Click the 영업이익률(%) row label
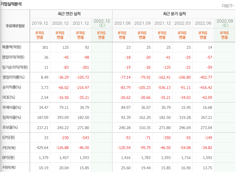The width and height of the screenshot is (241, 172). pos(13,77)
